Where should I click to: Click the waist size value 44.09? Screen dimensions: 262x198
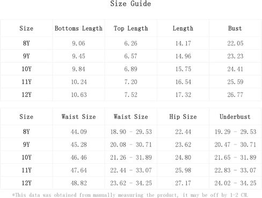pos(79,132)
